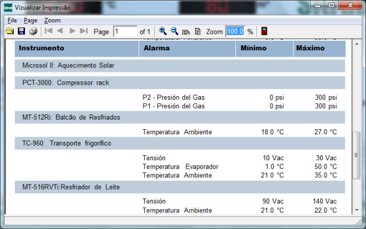Select the Microsol II: Aquecimento Solar row
The image size is (366, 229).
click(180, 66)
